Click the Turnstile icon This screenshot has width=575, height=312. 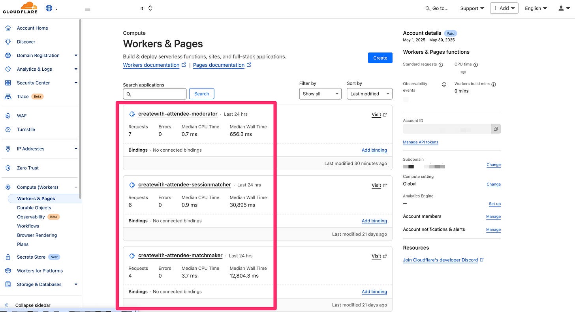(8, 130)
